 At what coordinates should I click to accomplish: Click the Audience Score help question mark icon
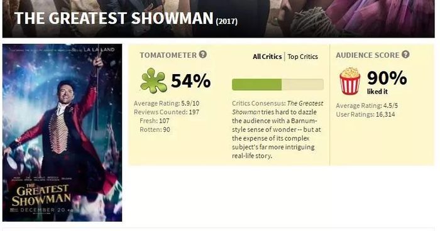pos(405,55)
